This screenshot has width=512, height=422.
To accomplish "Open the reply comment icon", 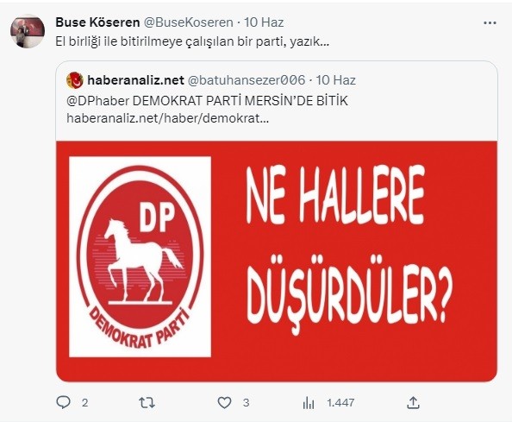I will tap(63, 402).
